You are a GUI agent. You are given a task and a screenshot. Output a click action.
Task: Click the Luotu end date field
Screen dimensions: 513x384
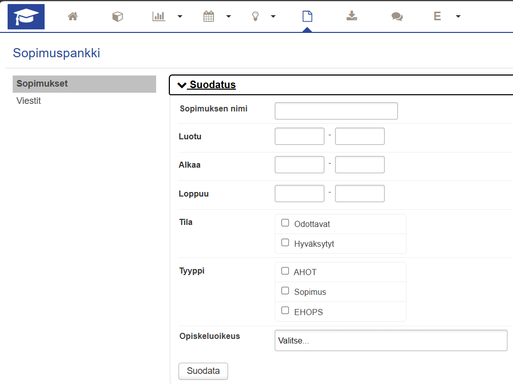click(359, 136)
